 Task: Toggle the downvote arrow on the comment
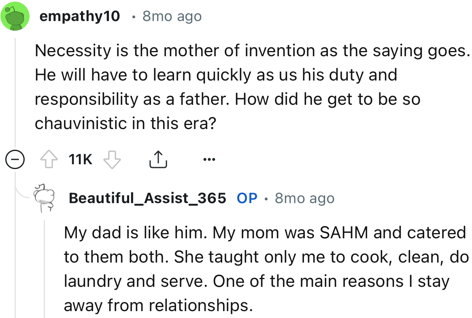[x=112, y=159]
